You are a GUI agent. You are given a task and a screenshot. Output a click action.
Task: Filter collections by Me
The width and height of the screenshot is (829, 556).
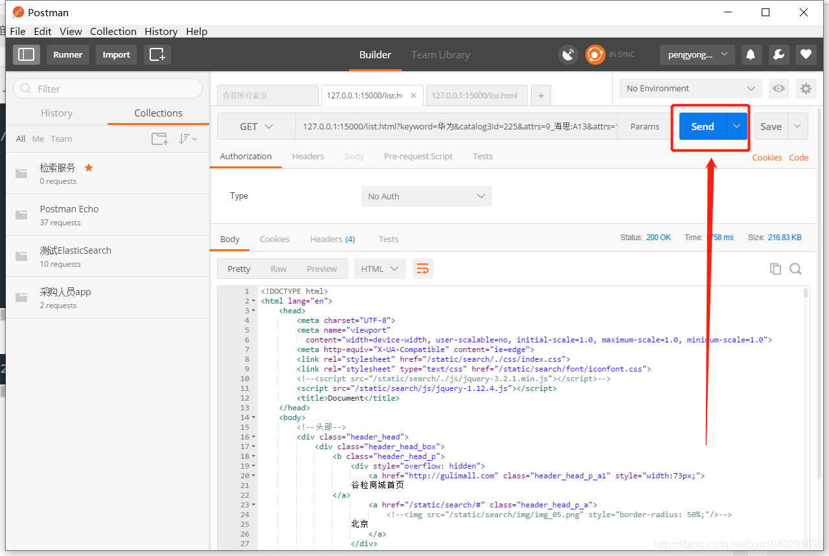38,139
